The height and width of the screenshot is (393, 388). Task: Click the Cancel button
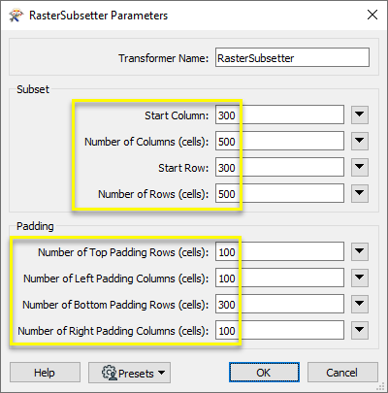pos(342,373)
